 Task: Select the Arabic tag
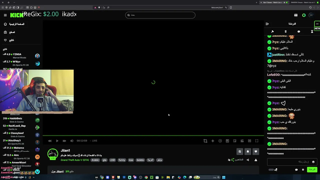95,160
